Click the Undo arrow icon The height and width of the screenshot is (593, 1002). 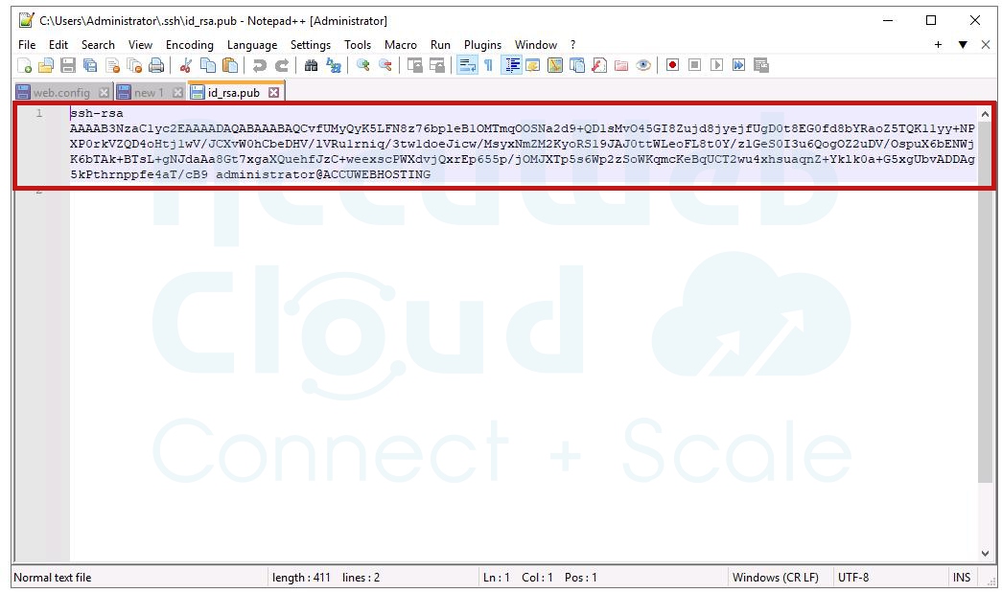click(x=259, y=65)
